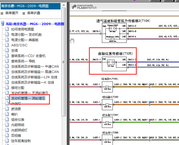Click 喷油器4(T085) component box
179x145 pixels.
107,87
